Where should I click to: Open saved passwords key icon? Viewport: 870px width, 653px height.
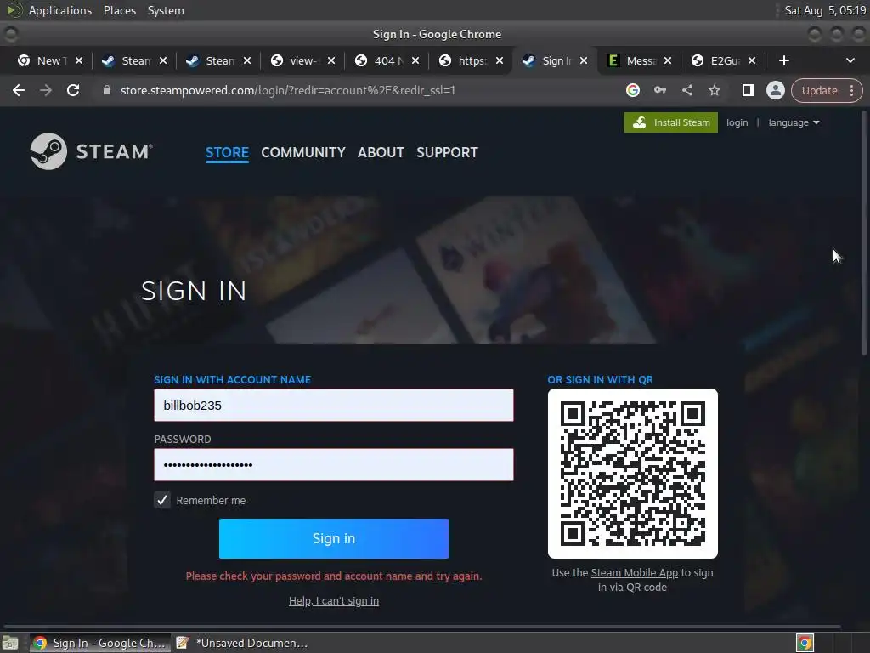click(x=659, y=90)
